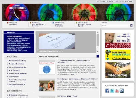Click the dark blue square beside Aktuelle Meldungen
The image size is (136, 98).
pos(98,56)
